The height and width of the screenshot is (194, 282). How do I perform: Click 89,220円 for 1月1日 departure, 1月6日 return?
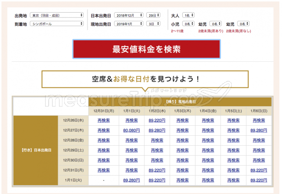[x=259, y=180]
